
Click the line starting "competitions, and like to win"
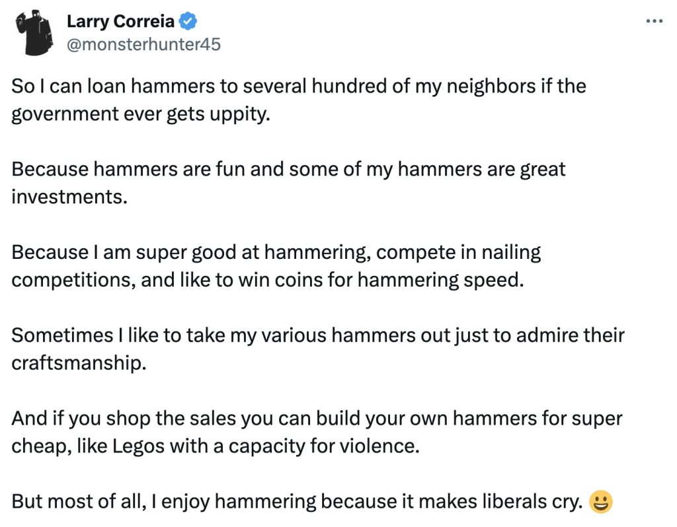(x=267, y=279)
